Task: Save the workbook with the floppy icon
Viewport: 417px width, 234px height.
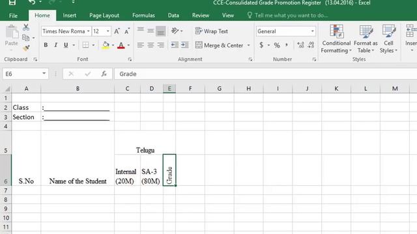Action: 12,3
